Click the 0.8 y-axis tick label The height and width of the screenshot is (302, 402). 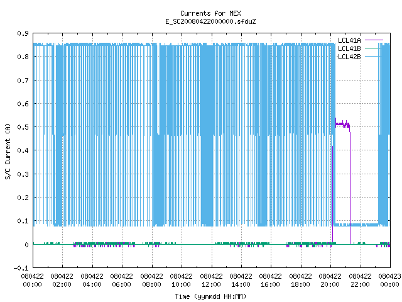pyautogui.click(x=23, y=57)
